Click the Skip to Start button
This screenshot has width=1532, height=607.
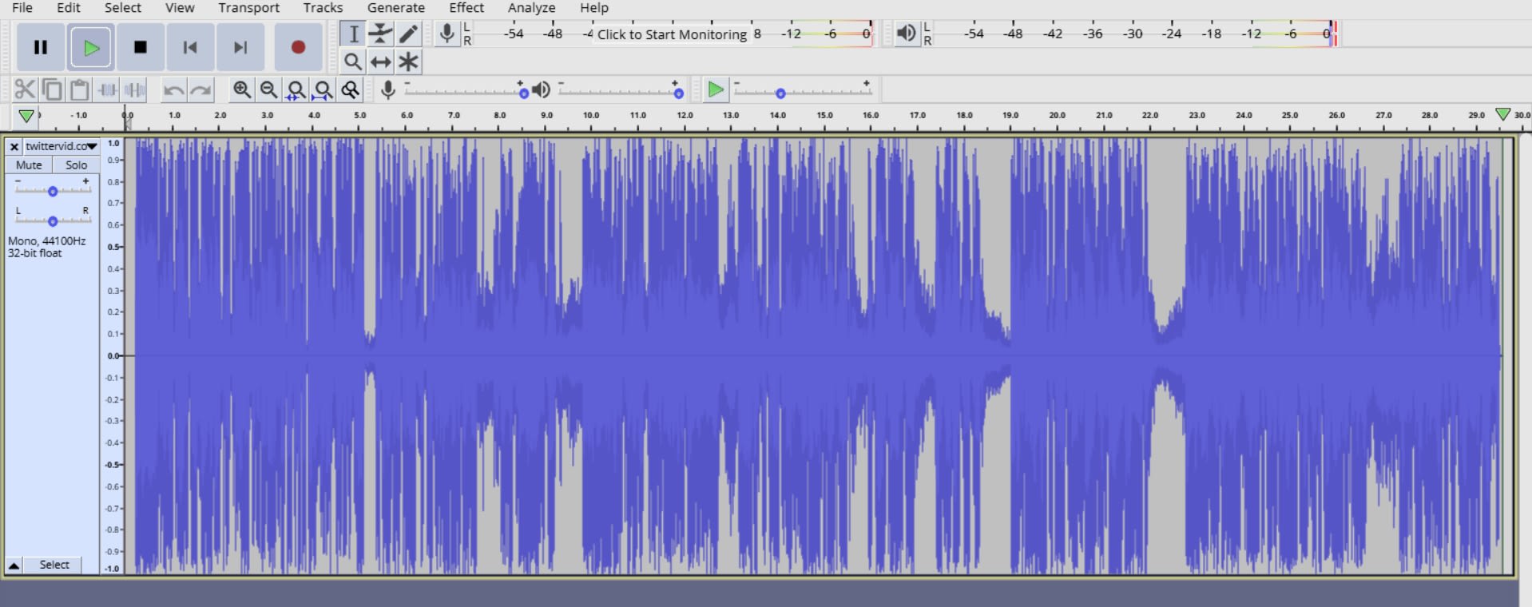[x=190, y=47]
